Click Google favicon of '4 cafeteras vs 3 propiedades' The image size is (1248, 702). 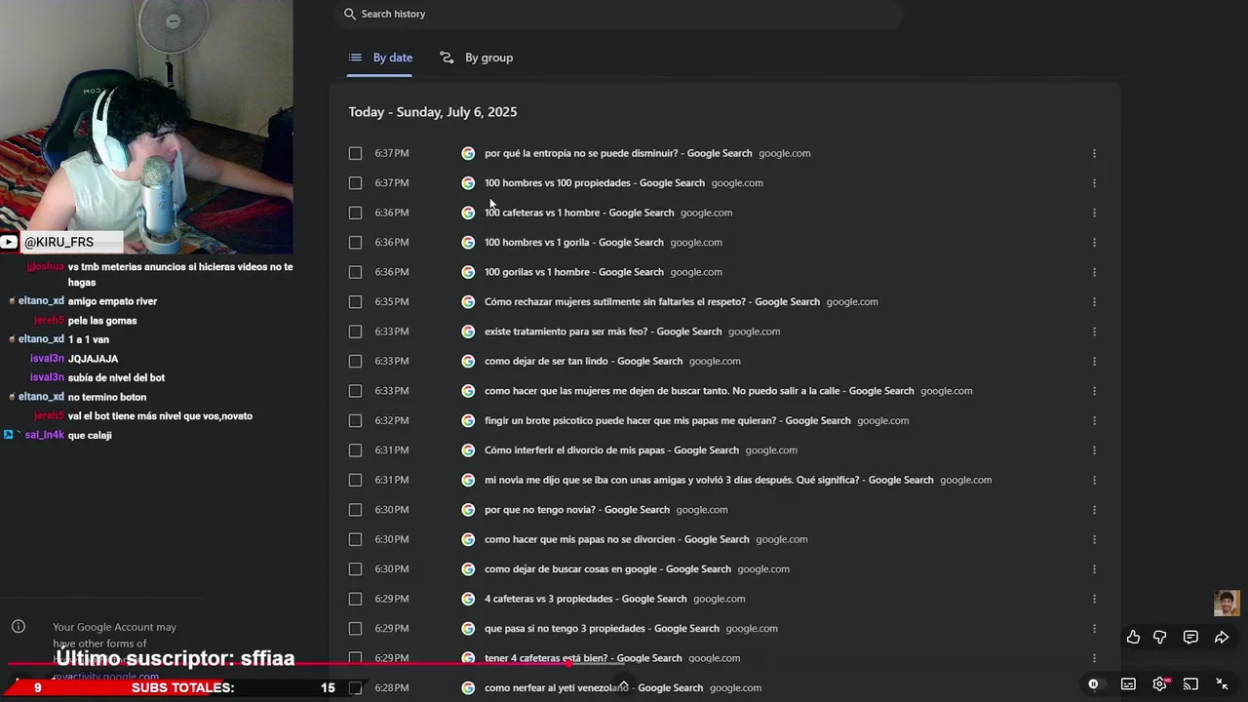(x=468, y=599)
